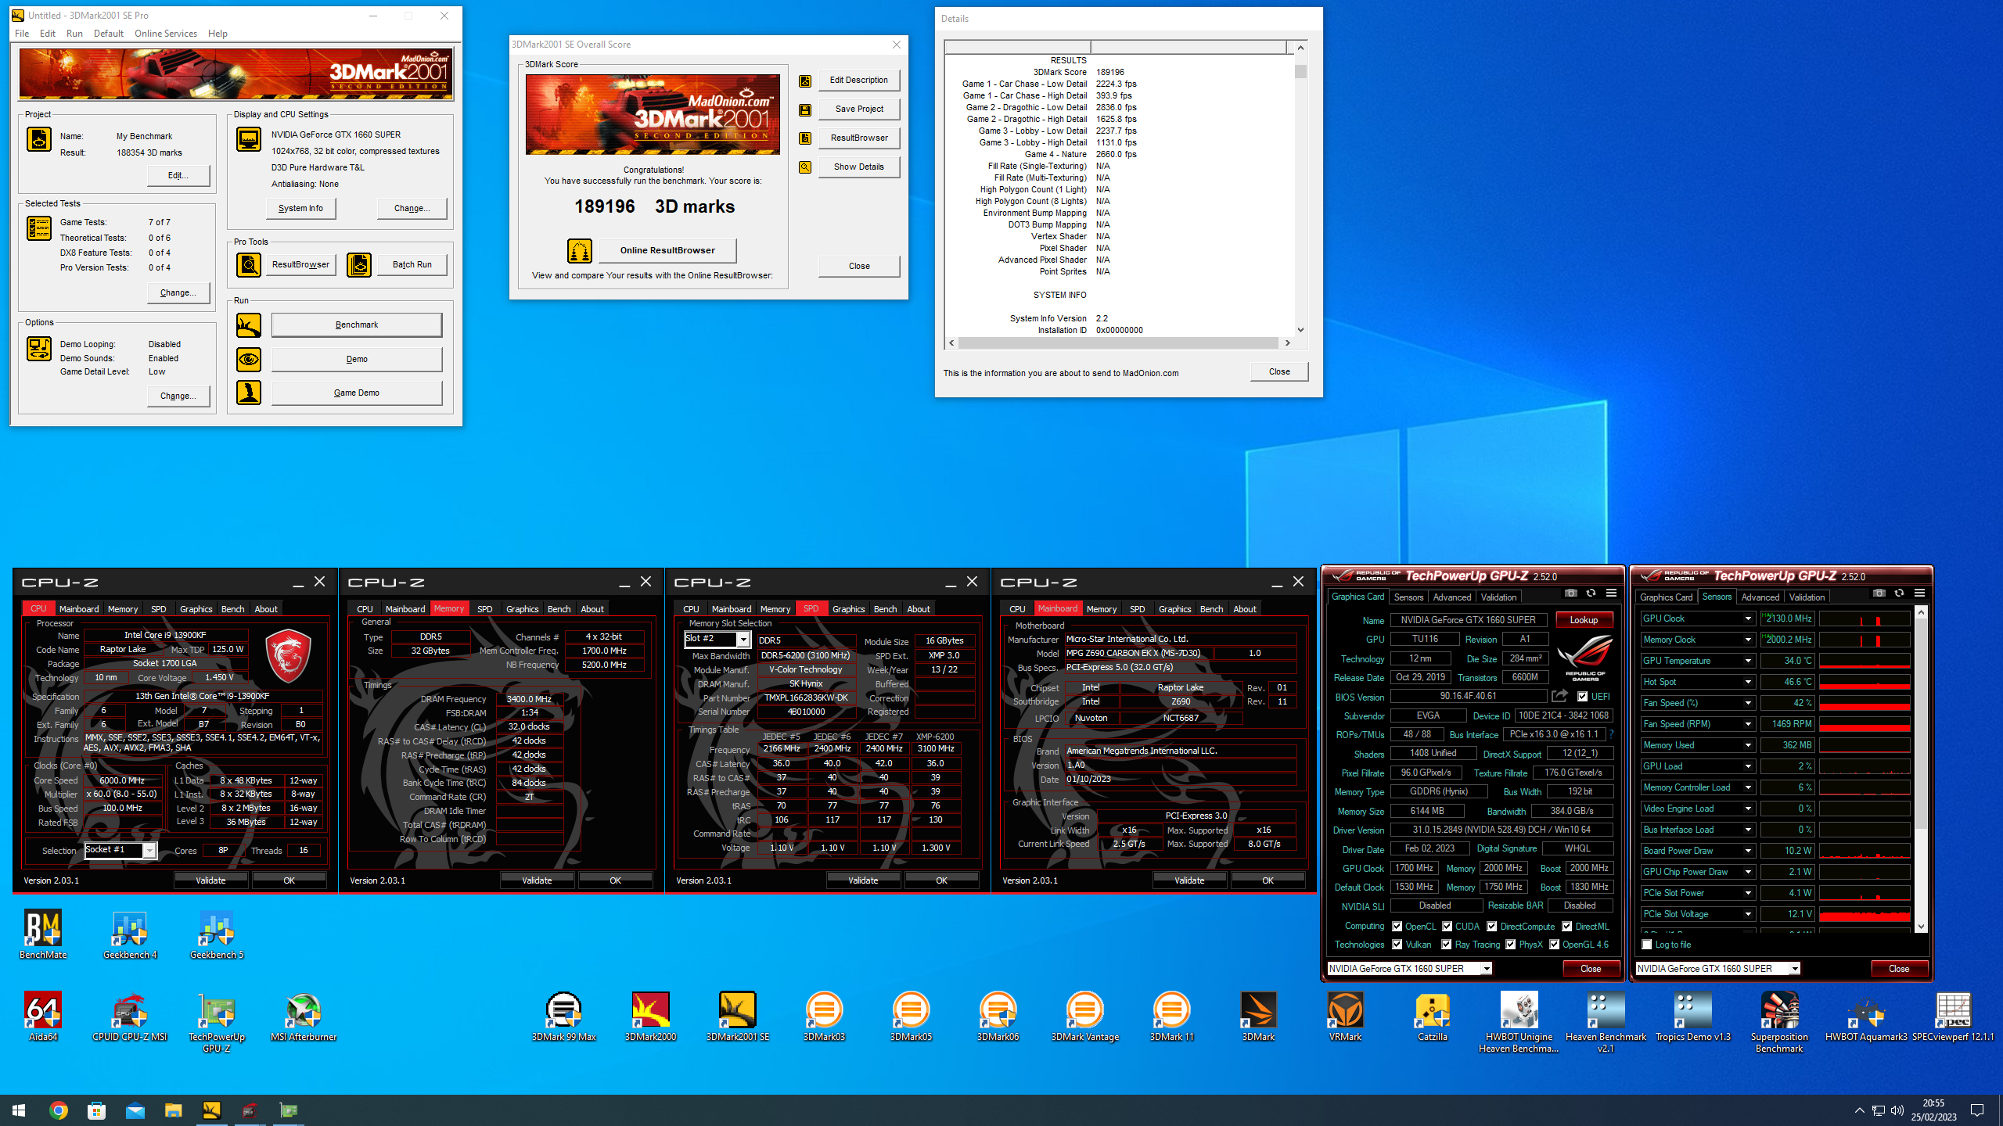The image size is (2003, 1126).
Task: Open Geekbench 5 desktop icon
Action: coord(217,934)
